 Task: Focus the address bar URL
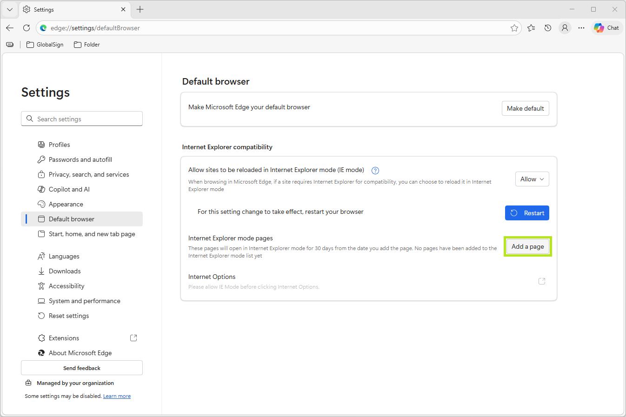(279, 28)
